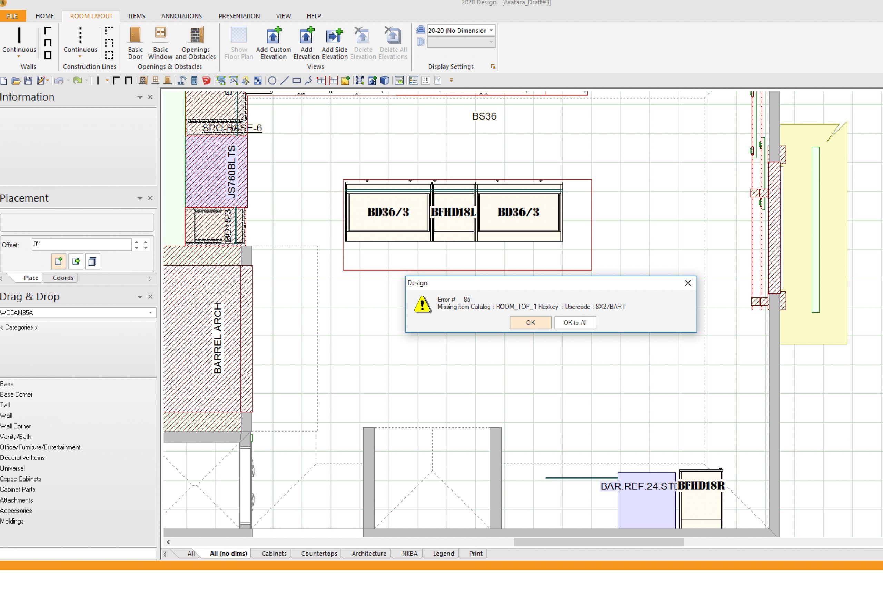Open the Information panel options arrow
Viewport: 883px width, 589px height.
(x=140, y=97)
